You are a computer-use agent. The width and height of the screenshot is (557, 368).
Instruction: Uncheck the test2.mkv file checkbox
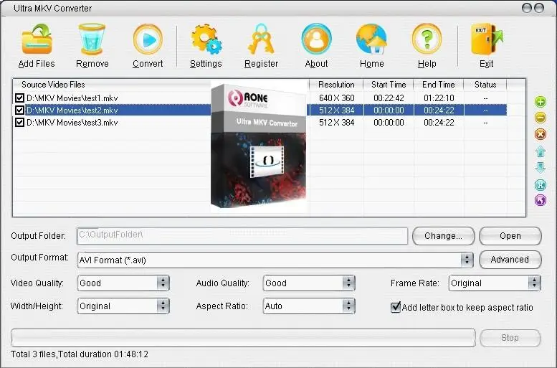(x=19, y=110)
